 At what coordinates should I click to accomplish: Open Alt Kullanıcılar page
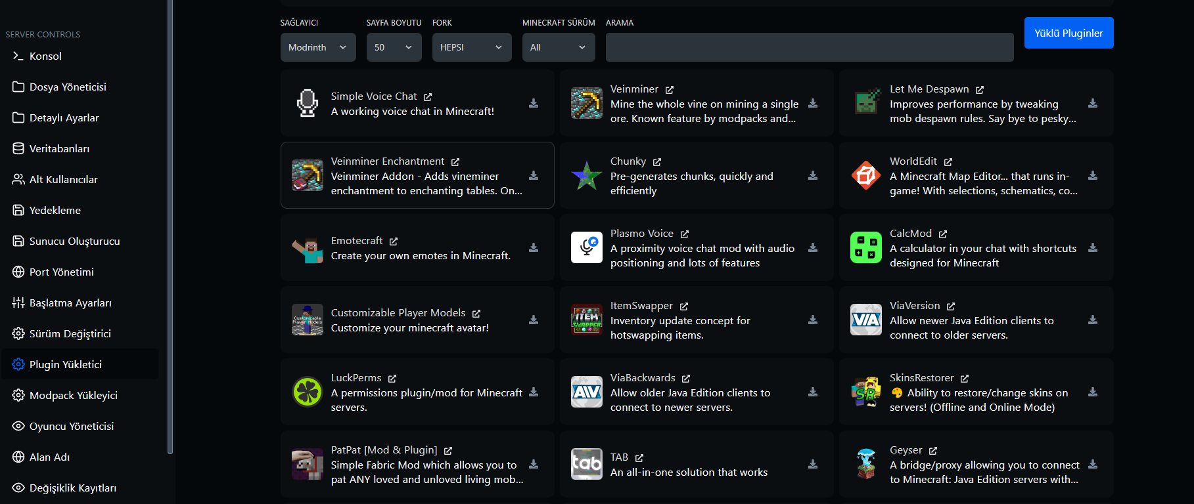[80, 180]
